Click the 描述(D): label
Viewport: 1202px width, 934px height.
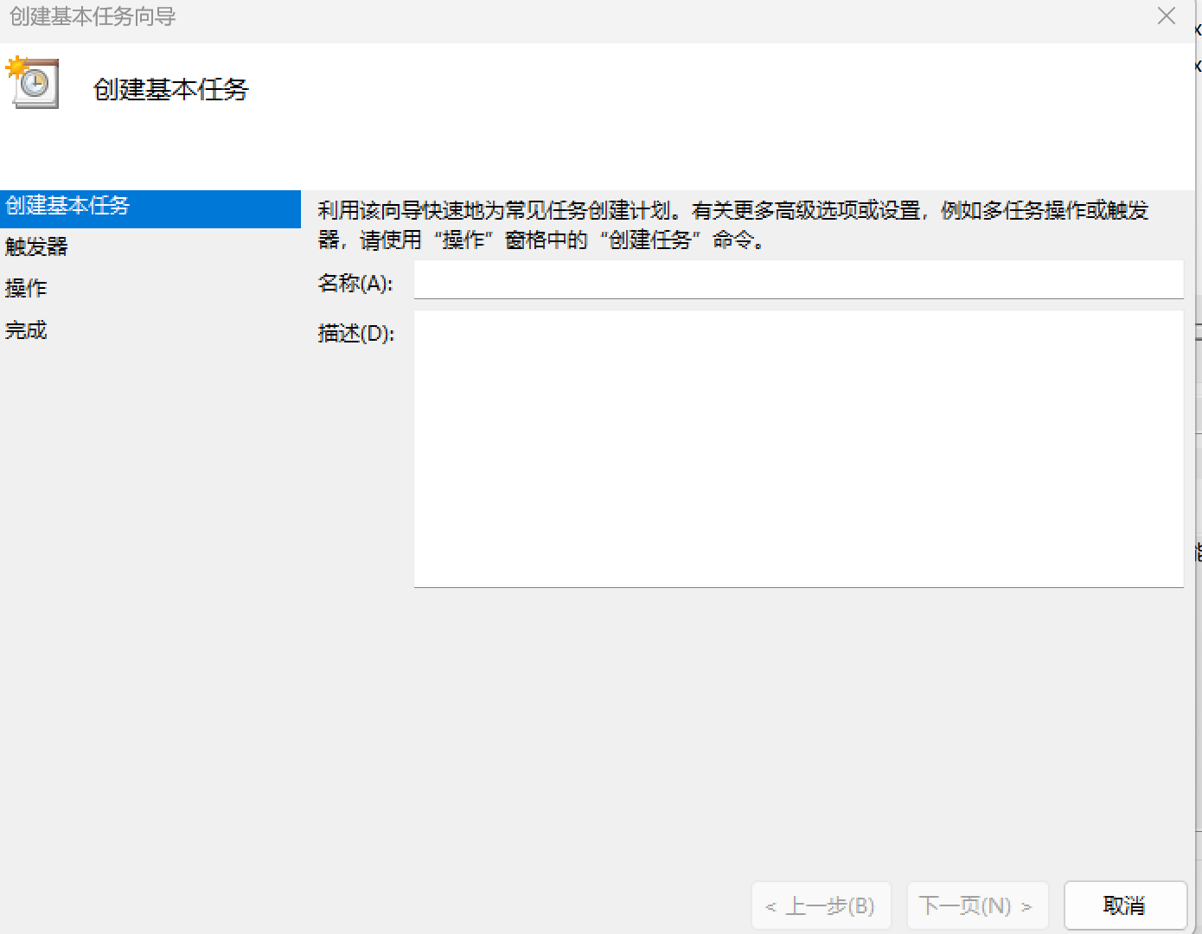tap(356, 333)
